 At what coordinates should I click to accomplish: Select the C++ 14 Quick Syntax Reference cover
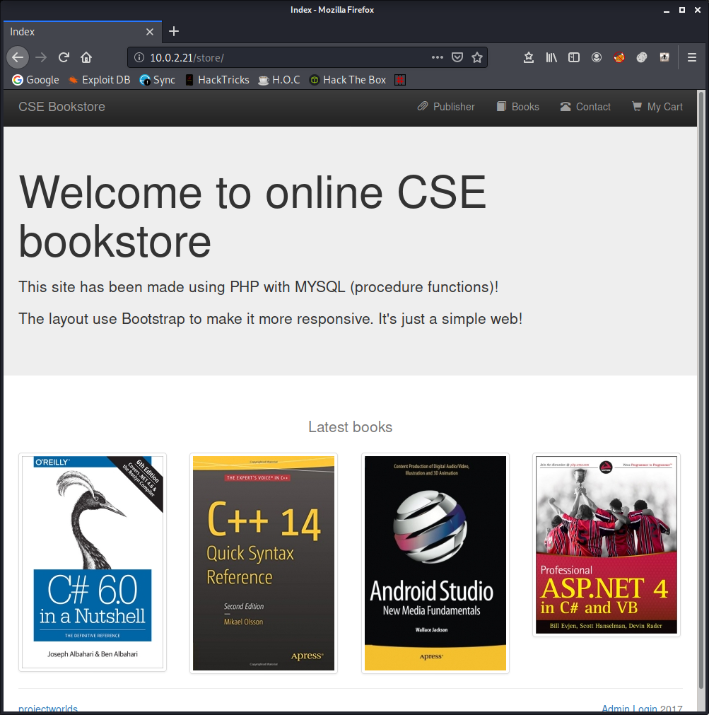pos(264,563)
